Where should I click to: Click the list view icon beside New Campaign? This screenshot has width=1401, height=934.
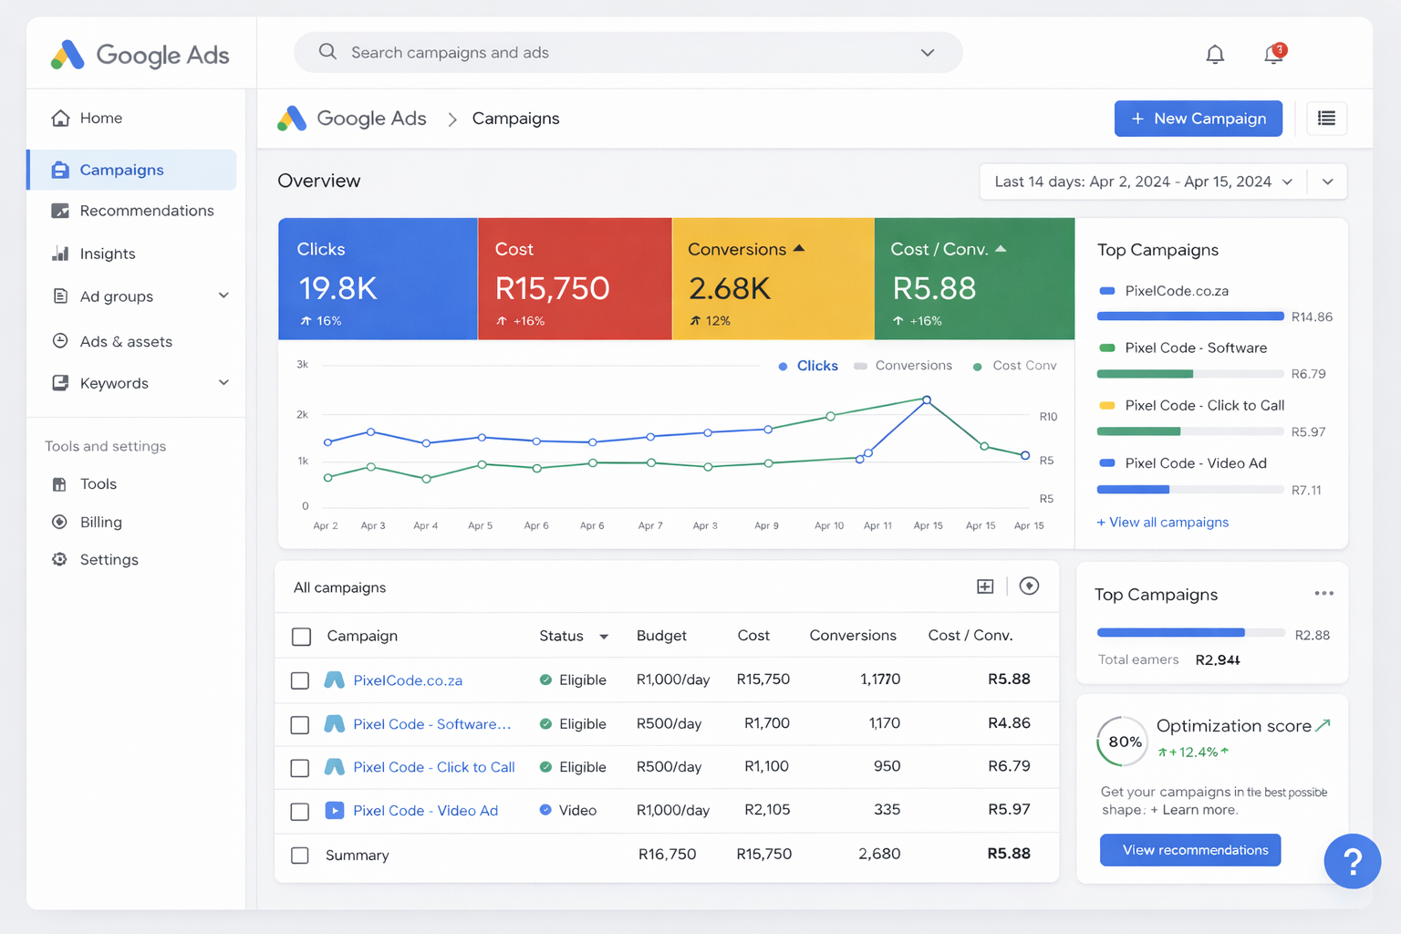[1326, 119]
